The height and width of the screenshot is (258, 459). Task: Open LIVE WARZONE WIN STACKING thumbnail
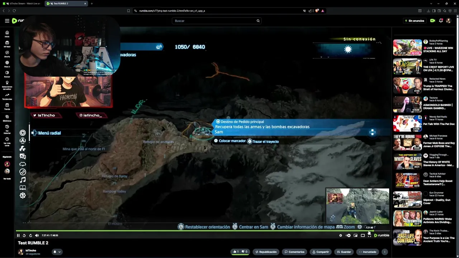[x=407, y=47]
